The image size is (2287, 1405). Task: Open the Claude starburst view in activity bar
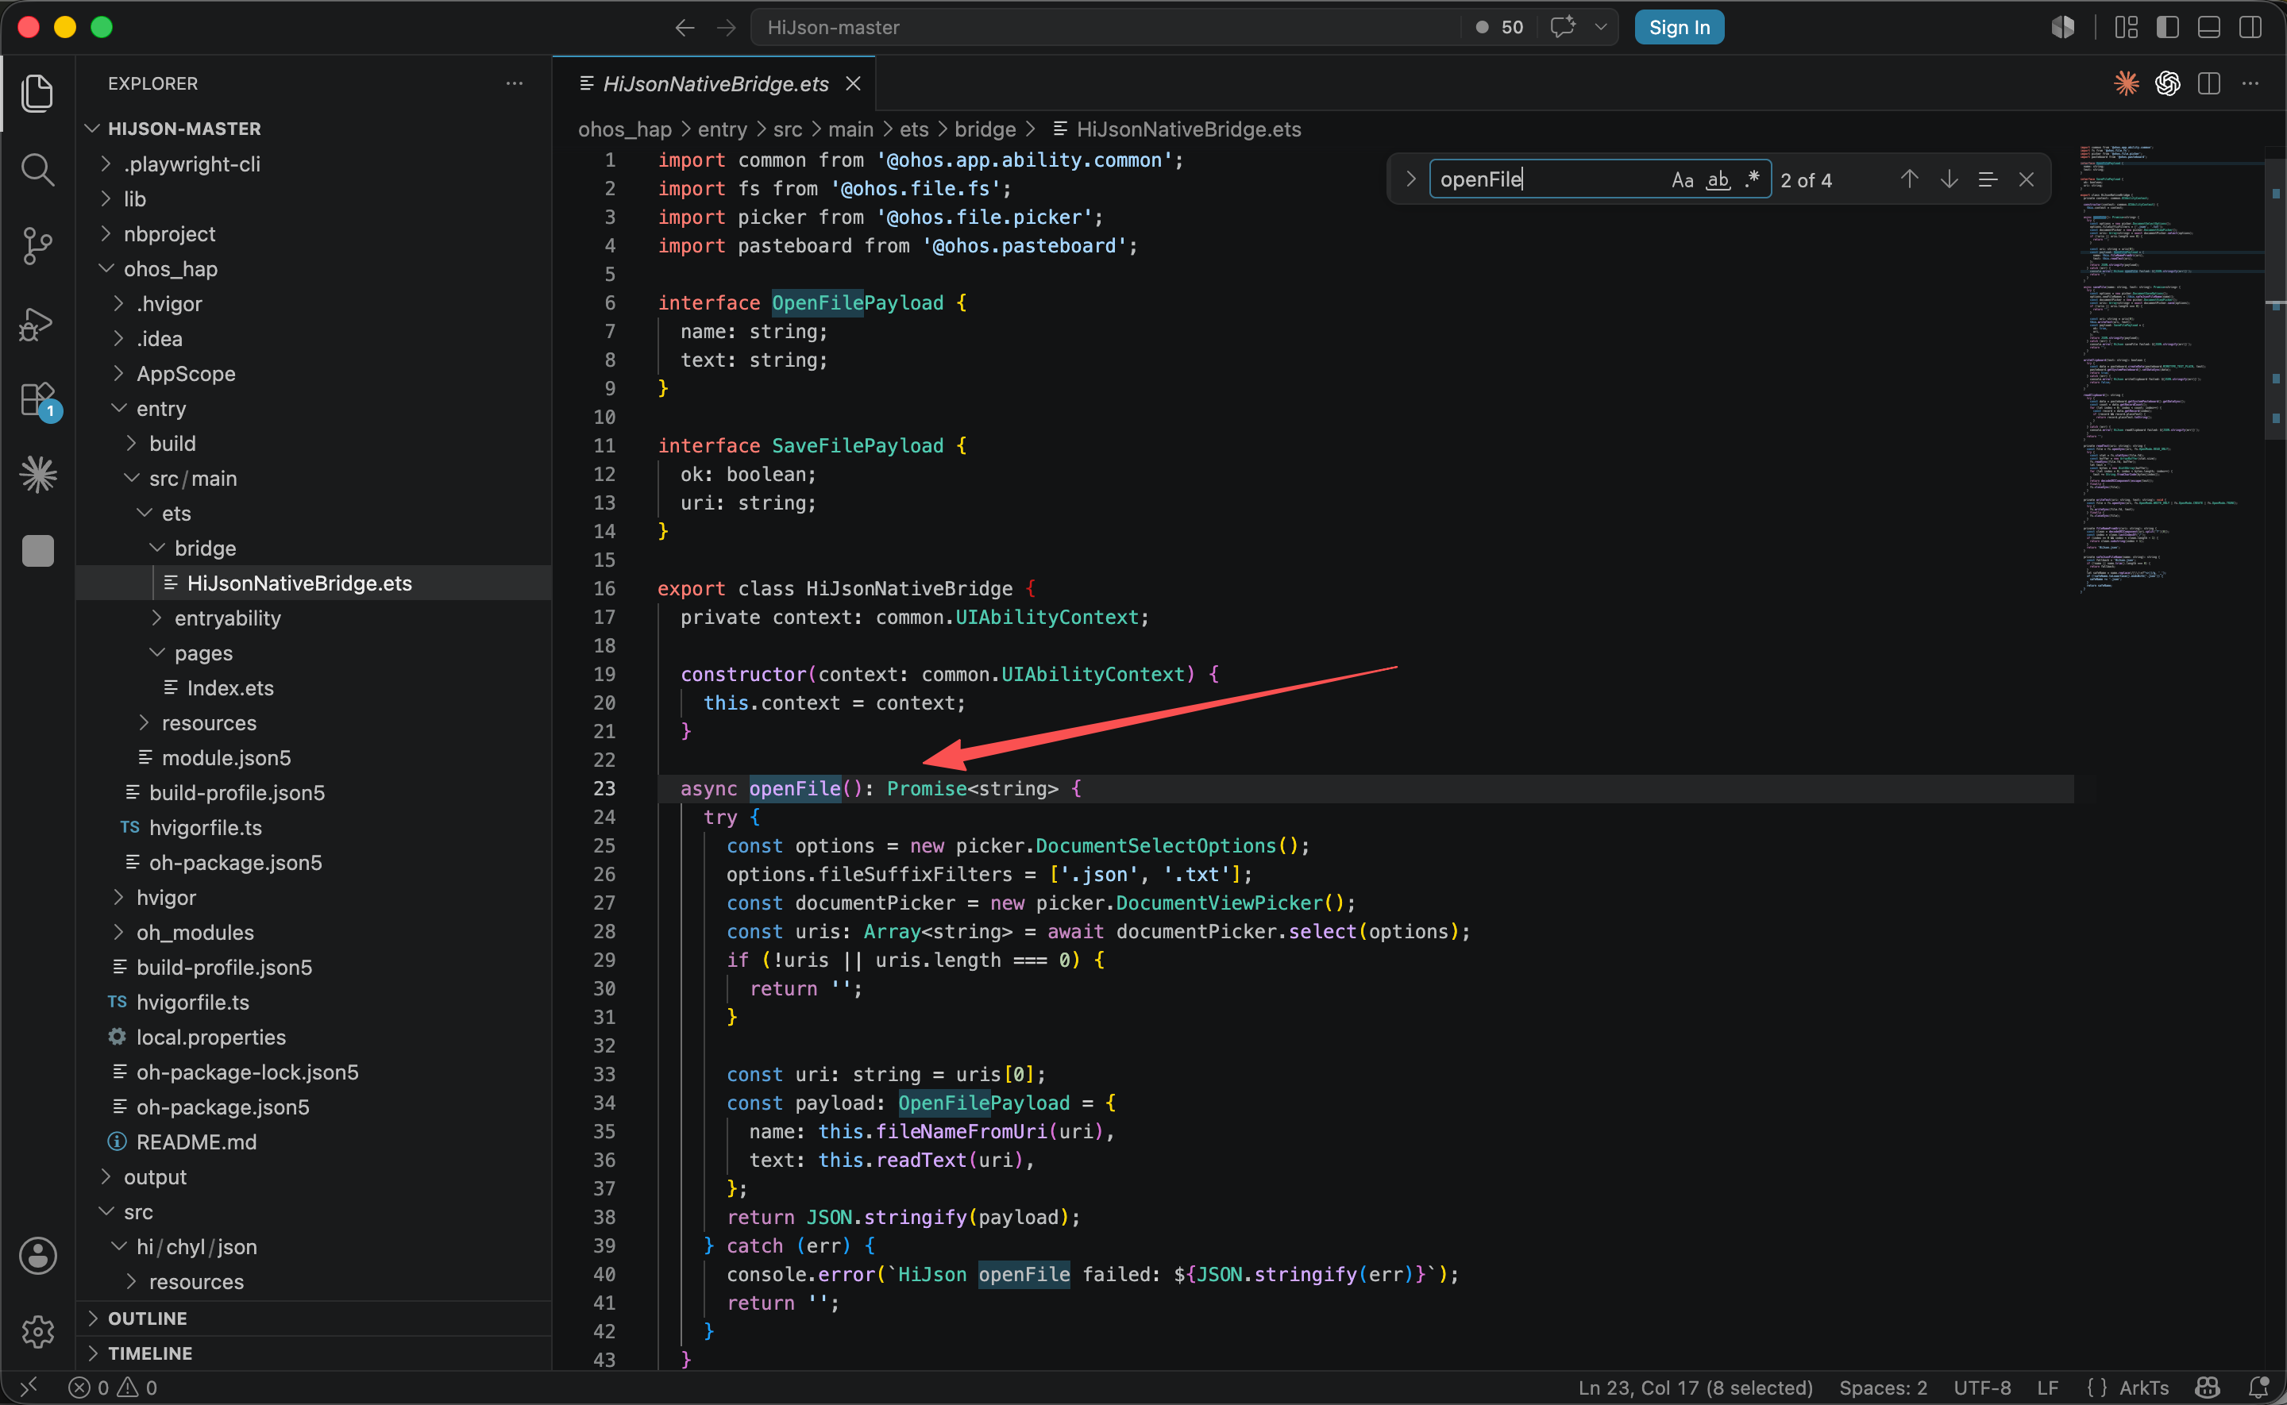[x=37, y=475]
